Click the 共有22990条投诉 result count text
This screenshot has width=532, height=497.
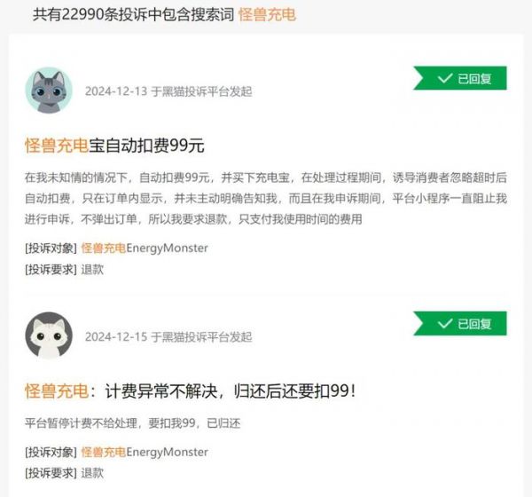click(x=133, y=14)
